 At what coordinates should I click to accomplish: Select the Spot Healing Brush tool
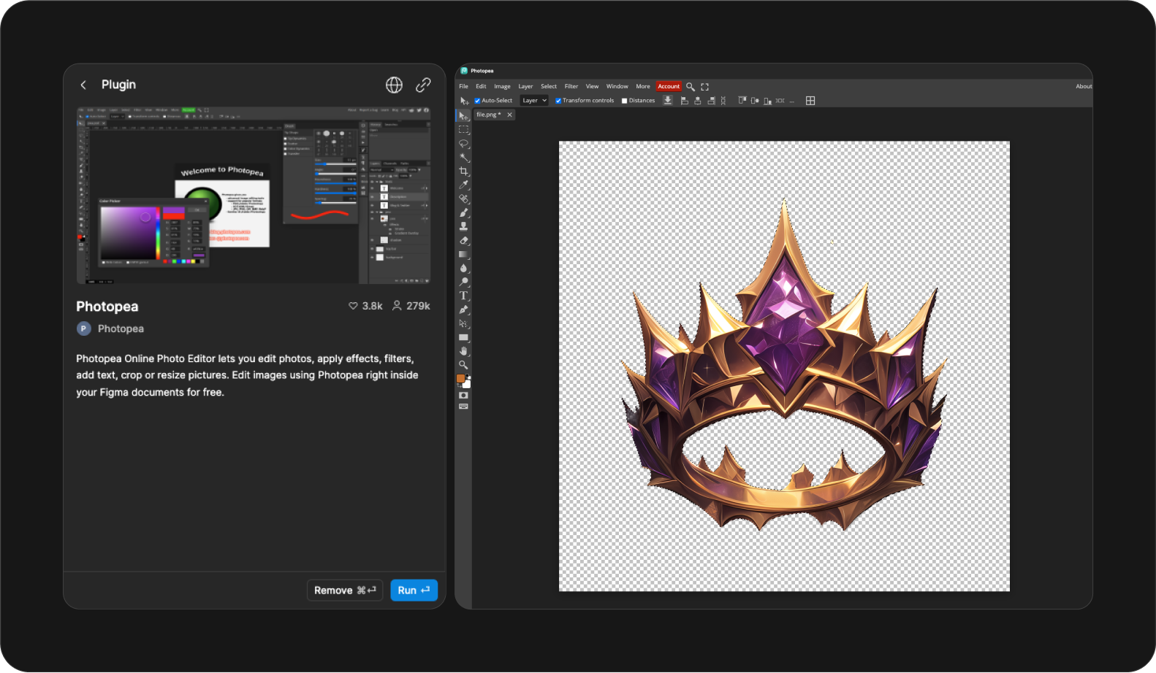(x=463, y=199)
